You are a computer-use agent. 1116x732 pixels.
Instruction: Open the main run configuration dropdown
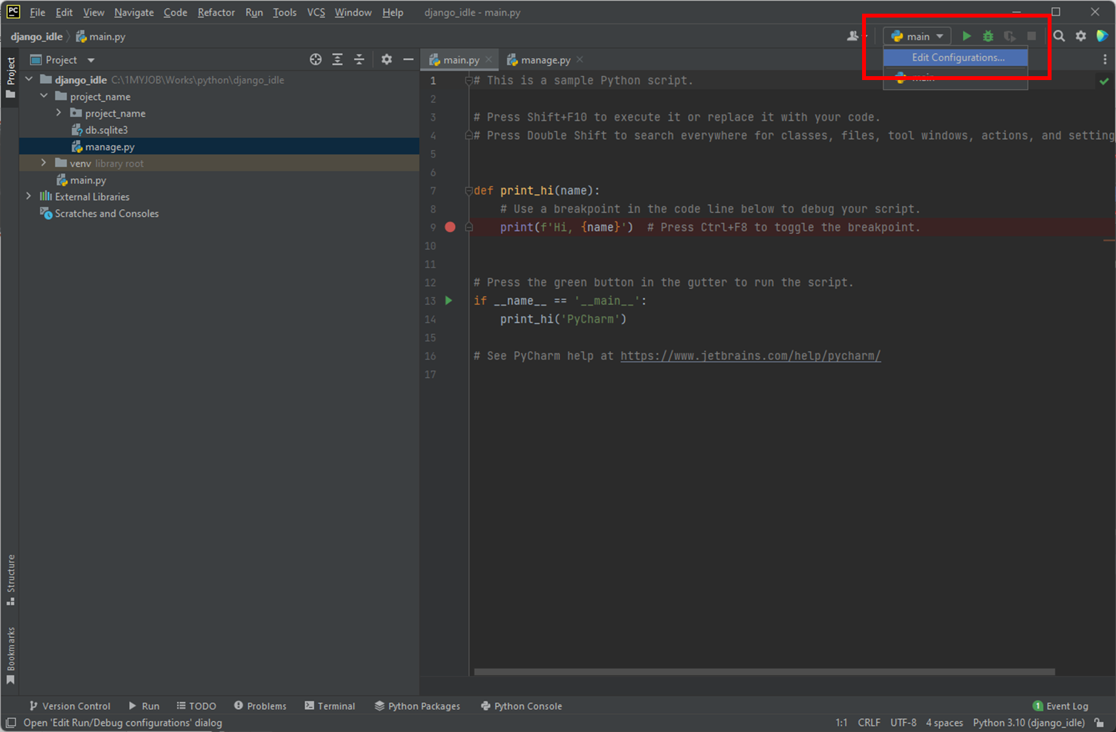tap(917, 36)
